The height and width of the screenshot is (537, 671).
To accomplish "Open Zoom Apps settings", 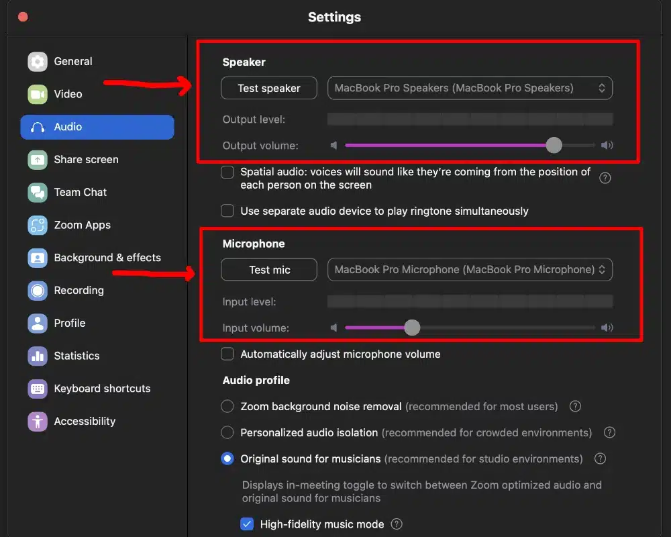I will (97, 226).
